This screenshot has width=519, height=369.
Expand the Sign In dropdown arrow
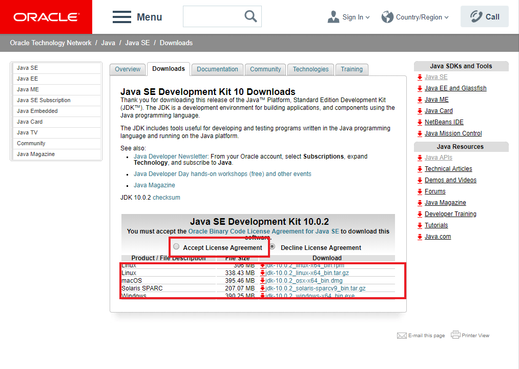coord(367,17)
